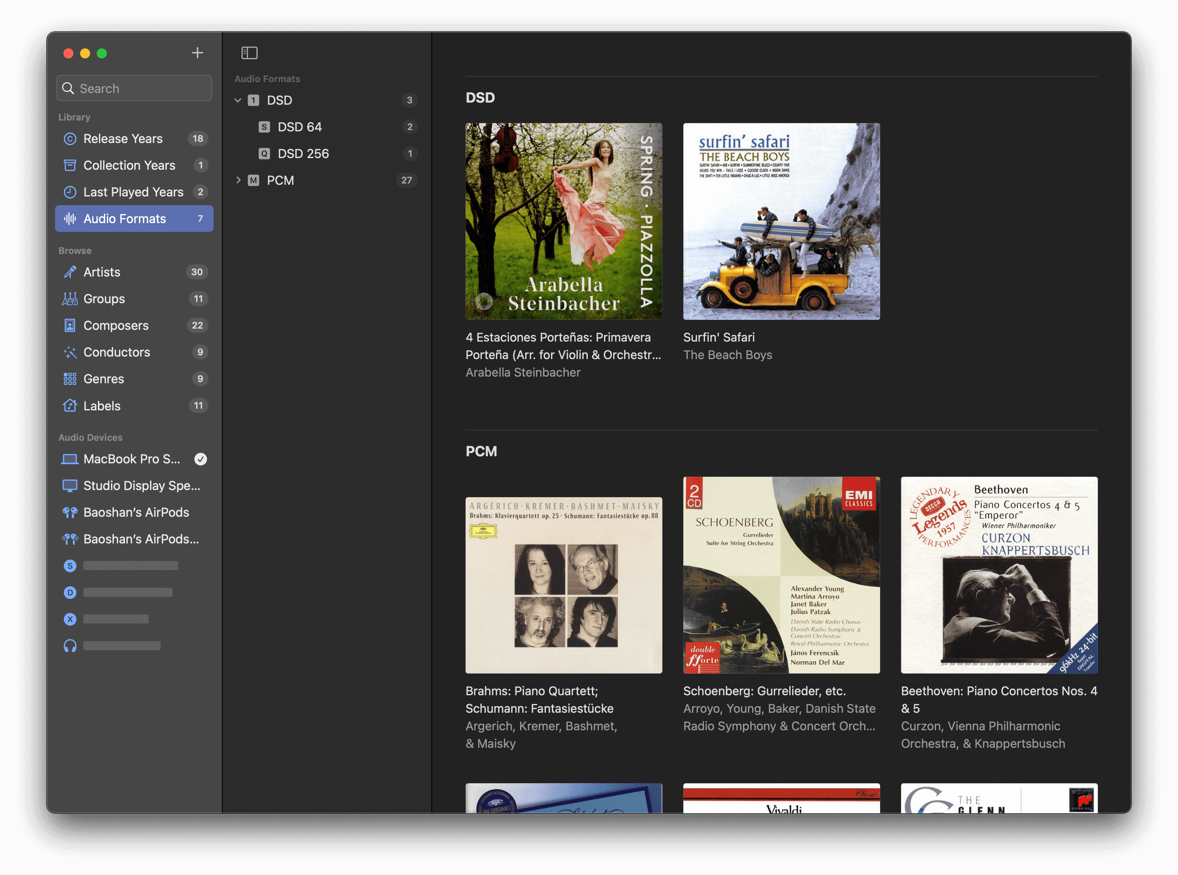The width and height of the screenshot is (1178, 875).
Task: Toggle the sidebar panel icon
Action: coord(249,53)
